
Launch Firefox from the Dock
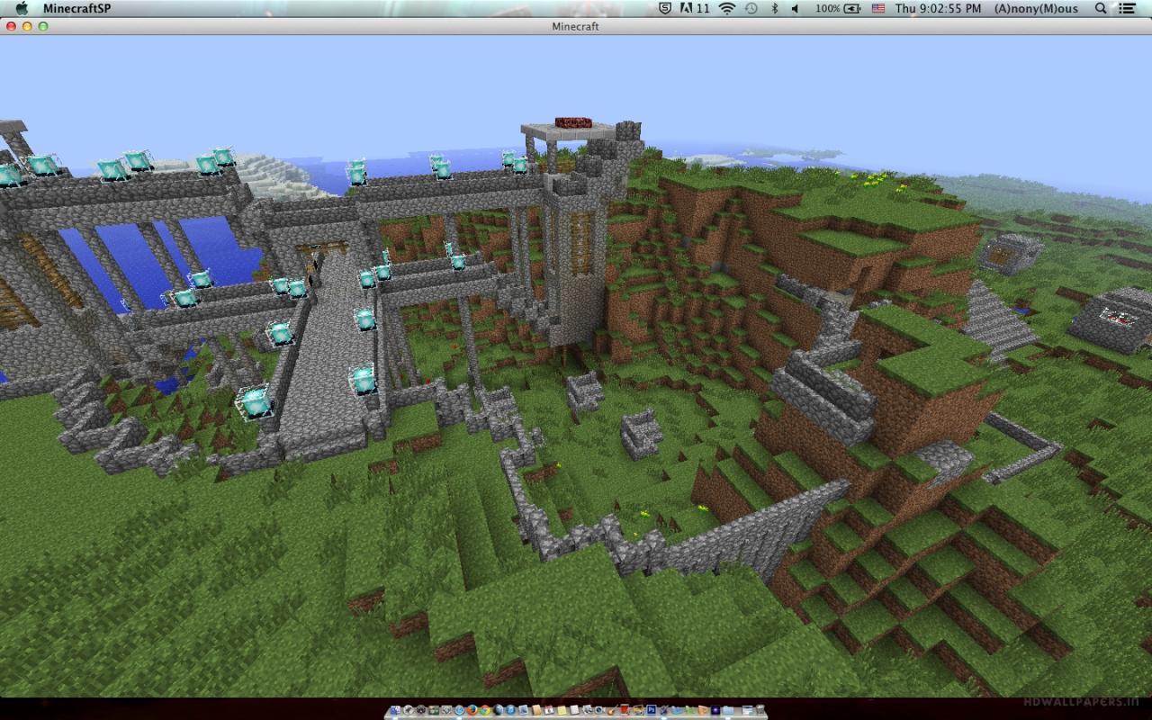[472, 712]
